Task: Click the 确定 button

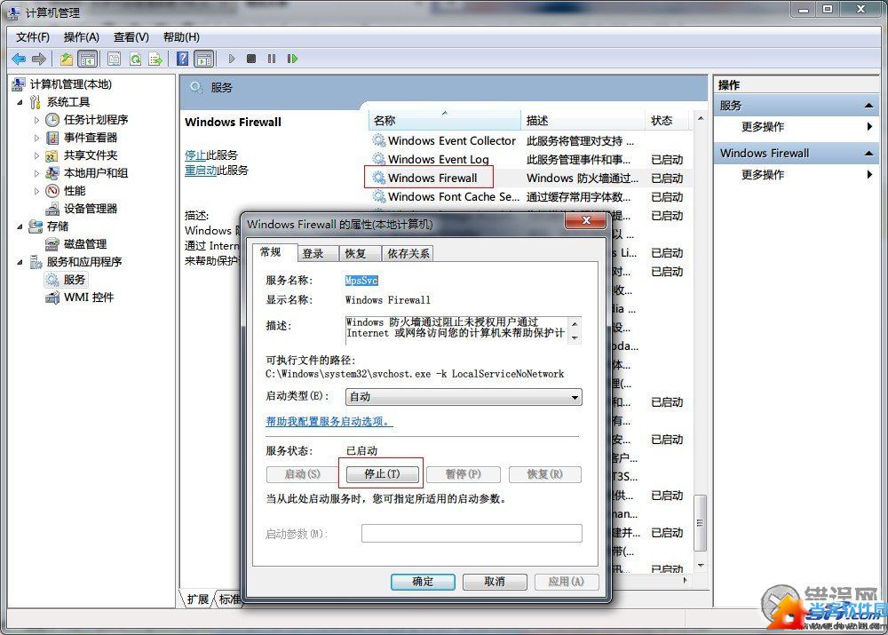Action: tap(423, 582)
